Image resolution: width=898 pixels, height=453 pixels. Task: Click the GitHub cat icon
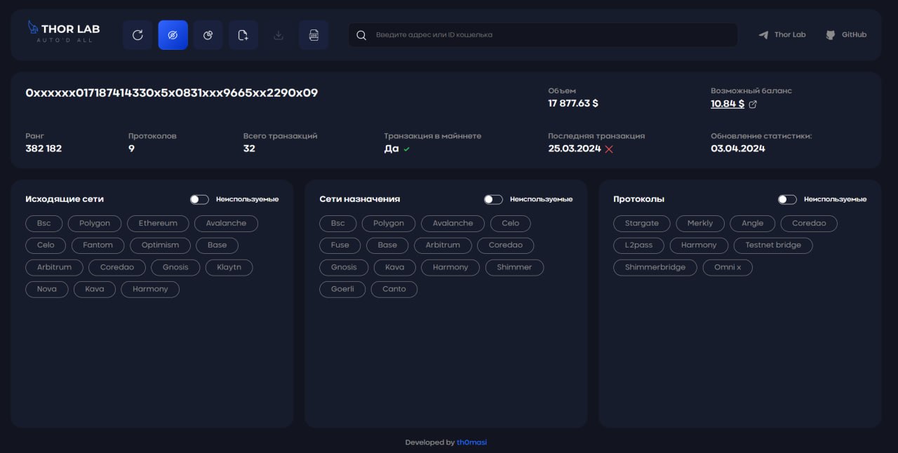tap(831, 35)
